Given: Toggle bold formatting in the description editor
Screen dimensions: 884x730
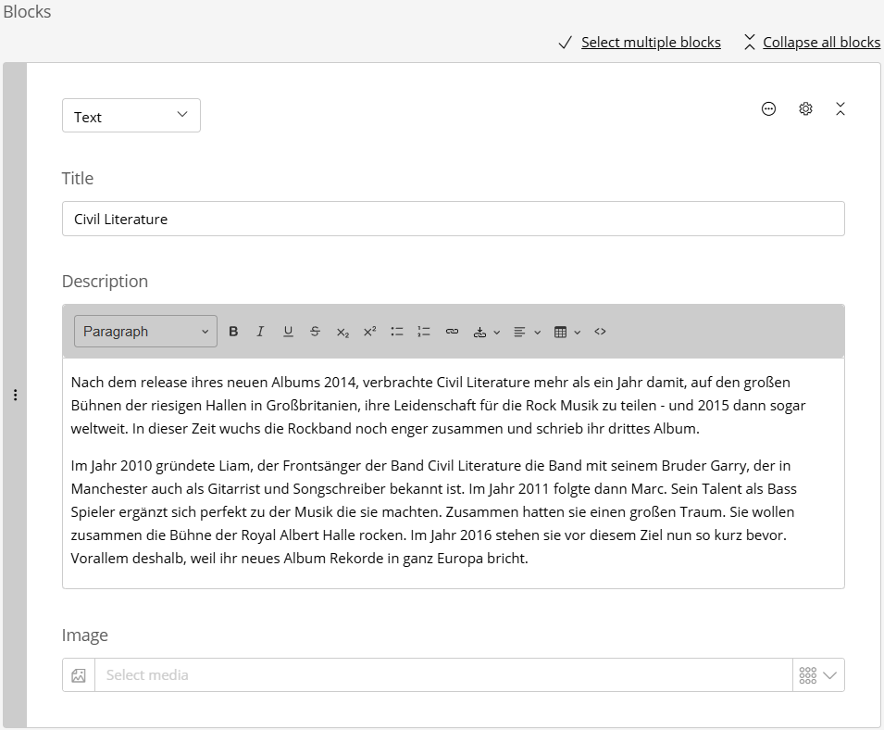Looking at the screenshot, I should coord(233,332).
